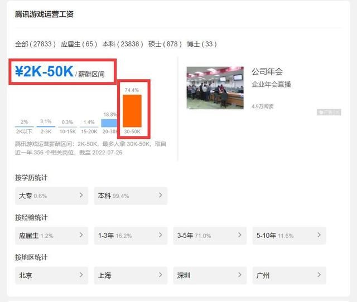Click the orange 30-50K salary bar
Screen dimensions: 357x302
tap(132, 111)
